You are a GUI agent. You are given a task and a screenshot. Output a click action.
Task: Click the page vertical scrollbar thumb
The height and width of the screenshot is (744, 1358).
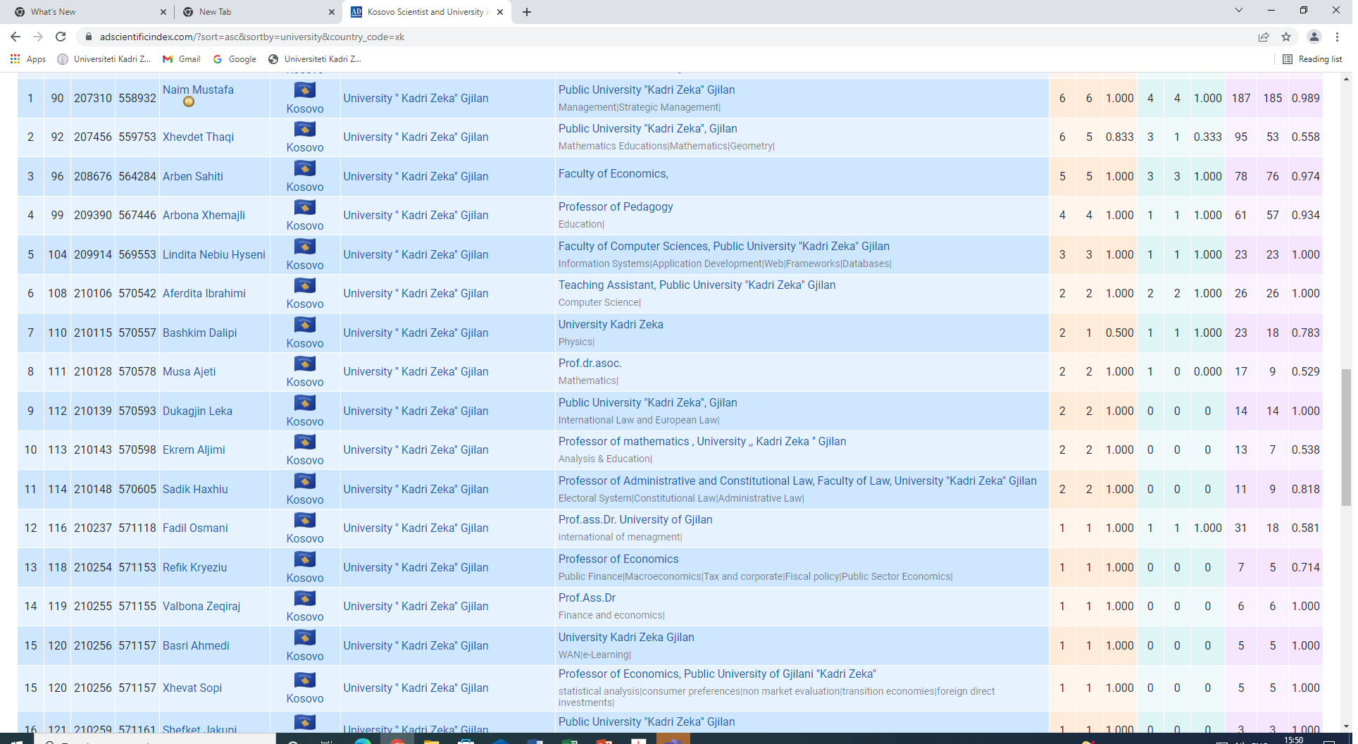coord(1346,437)
